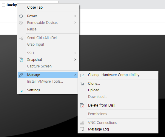Choose Send Ctrl+Alt+Del
Image resolution: width=165 pixels, height=137 pixels.
click(48, 38)
